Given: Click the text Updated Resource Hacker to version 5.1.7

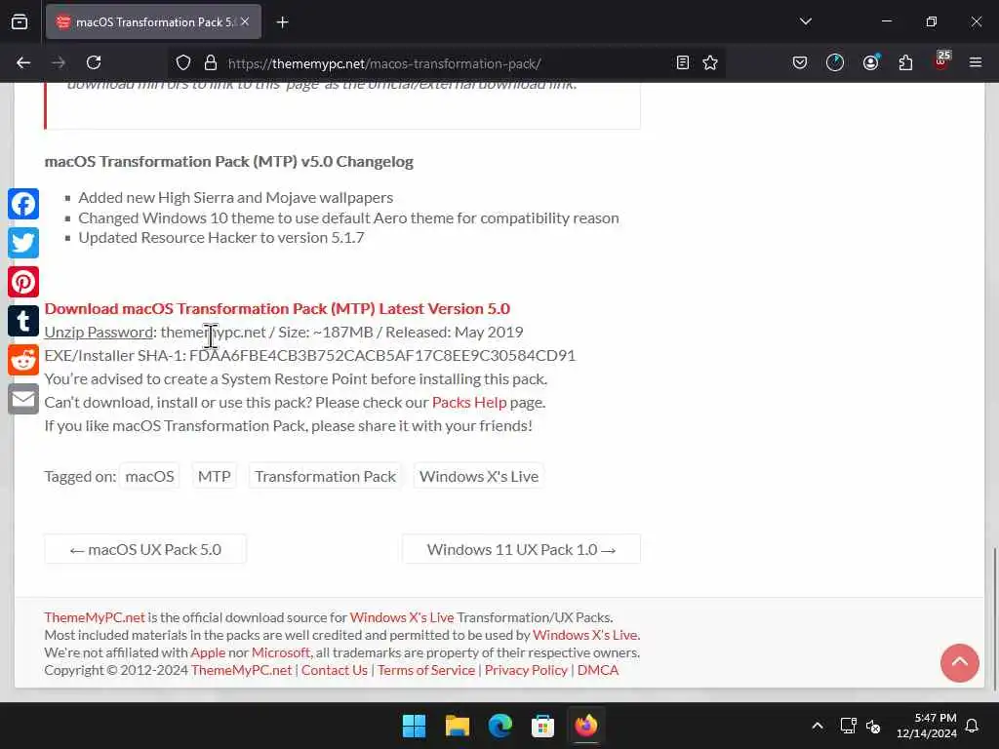Looking at the screenshot, I should (221, 238).
